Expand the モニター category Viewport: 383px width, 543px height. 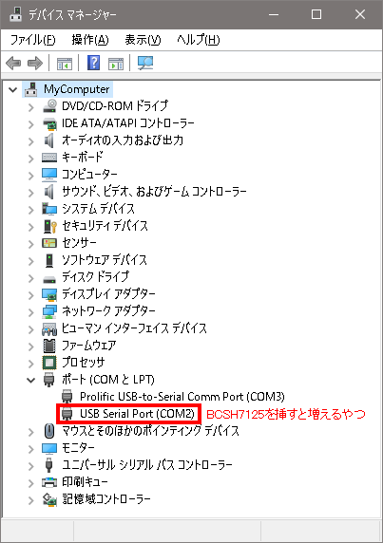(x=31, y=449)
